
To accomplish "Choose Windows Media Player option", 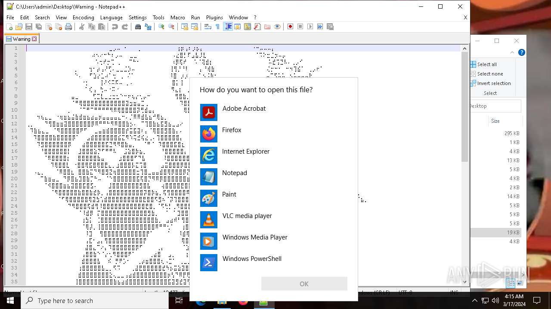I will click(274, 241).
